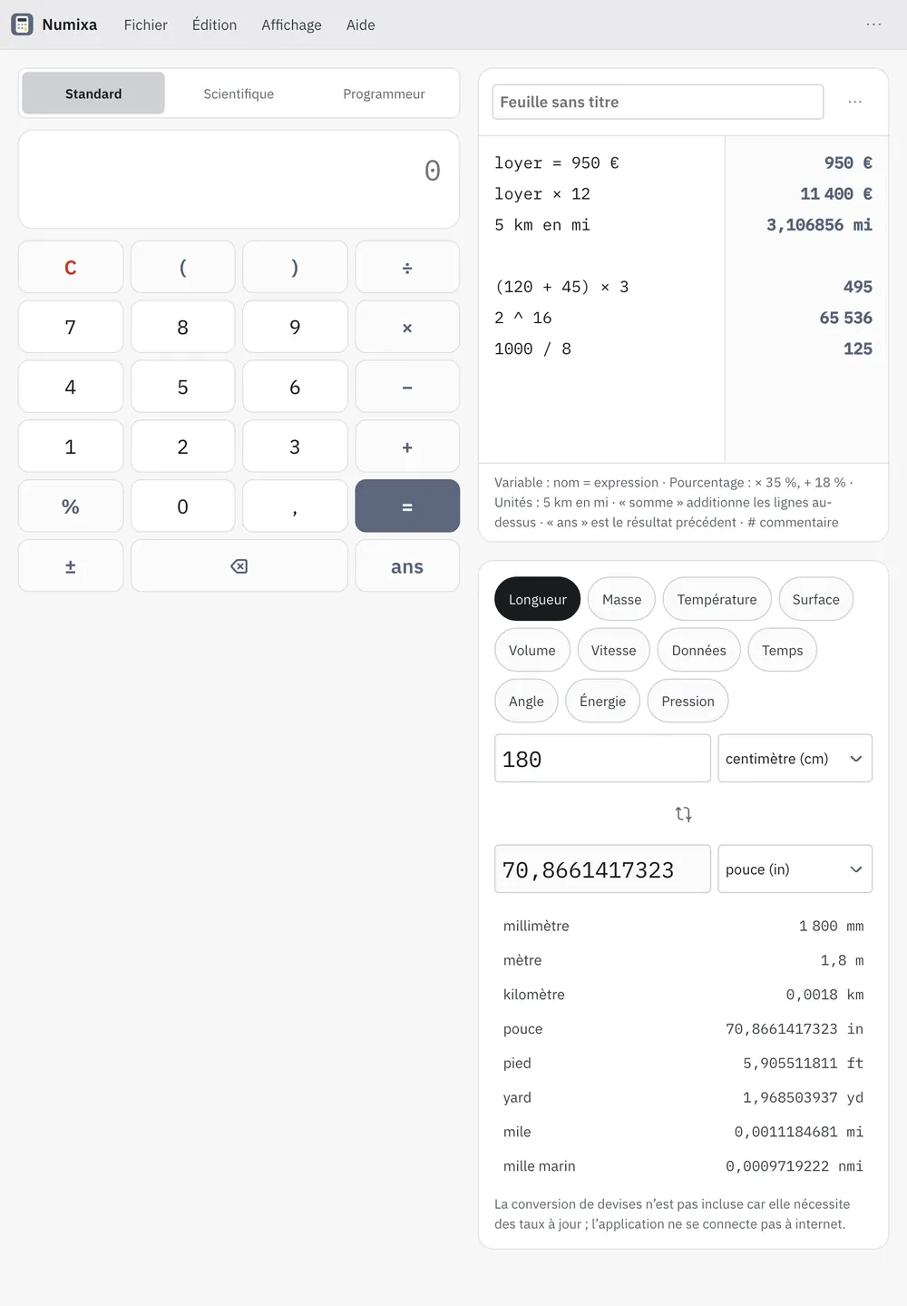
Task: Select the Énergie category chip
Action: [602, 701]
